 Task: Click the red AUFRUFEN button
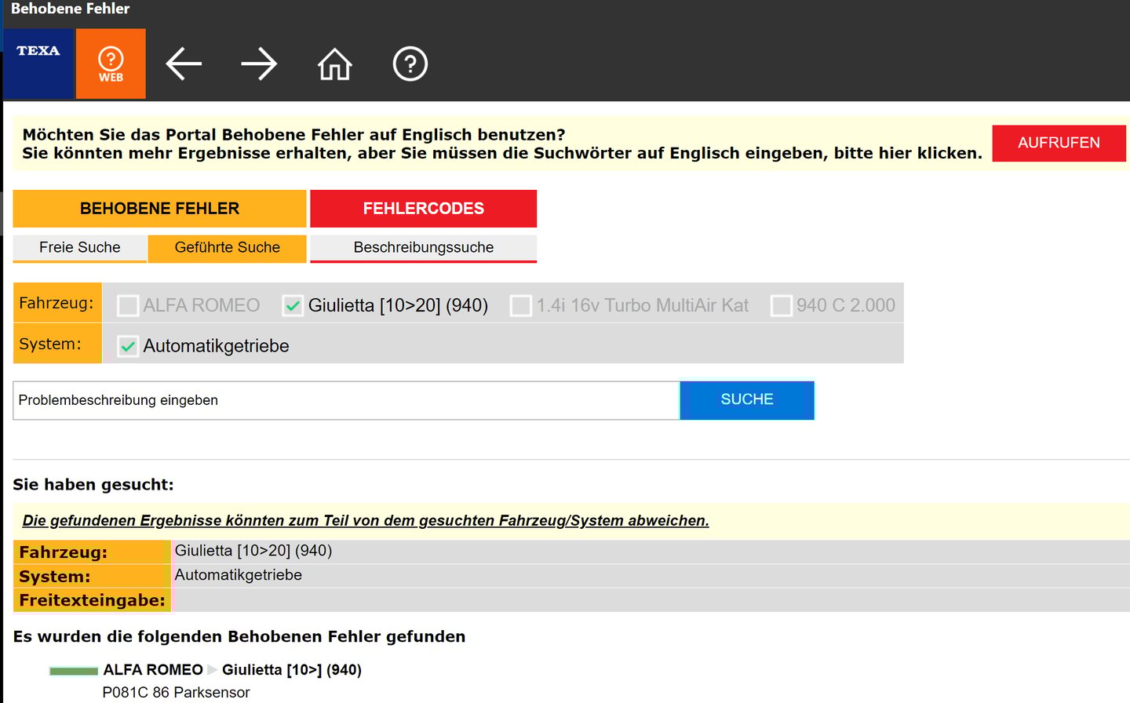1059,143
